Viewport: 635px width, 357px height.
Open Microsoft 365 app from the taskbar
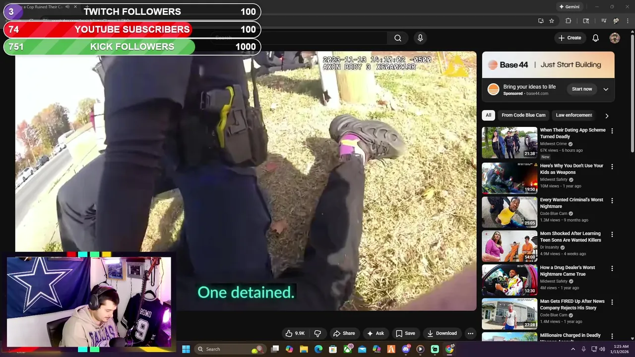click(x=377, y=349)
